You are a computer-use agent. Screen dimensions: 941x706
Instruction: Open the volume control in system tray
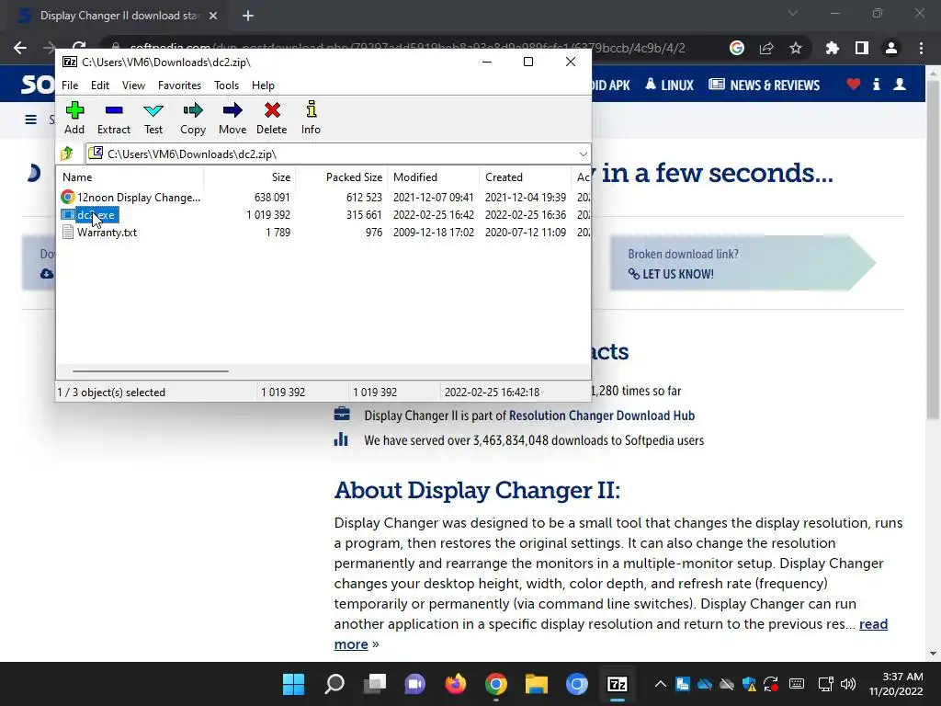848,684
